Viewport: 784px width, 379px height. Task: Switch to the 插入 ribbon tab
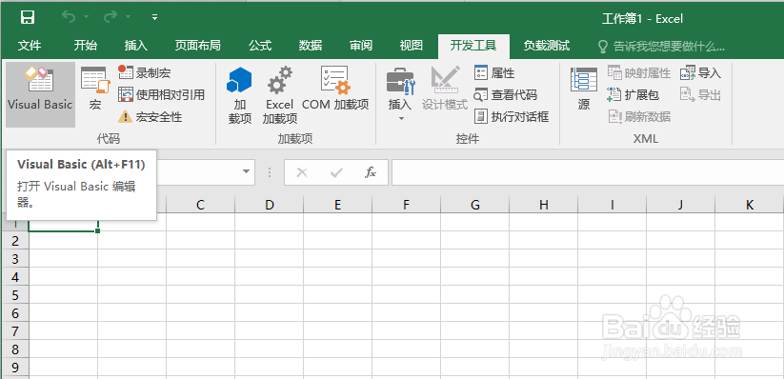[136, 46]
